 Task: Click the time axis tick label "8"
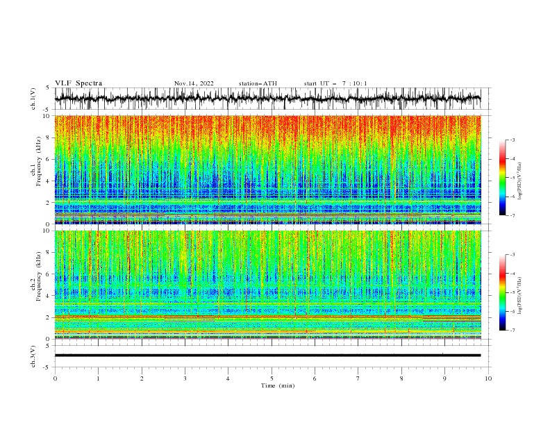tap(401, 378)
